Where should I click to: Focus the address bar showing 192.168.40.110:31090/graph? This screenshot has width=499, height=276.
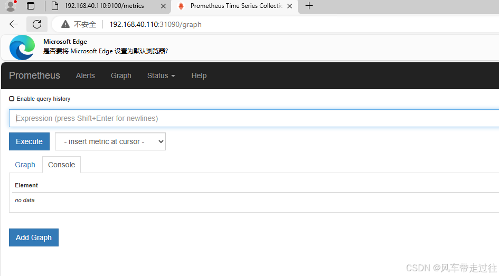(x=155, y=24)
